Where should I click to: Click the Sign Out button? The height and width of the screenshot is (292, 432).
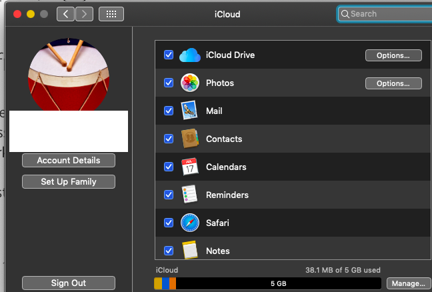tap(69, 283)
